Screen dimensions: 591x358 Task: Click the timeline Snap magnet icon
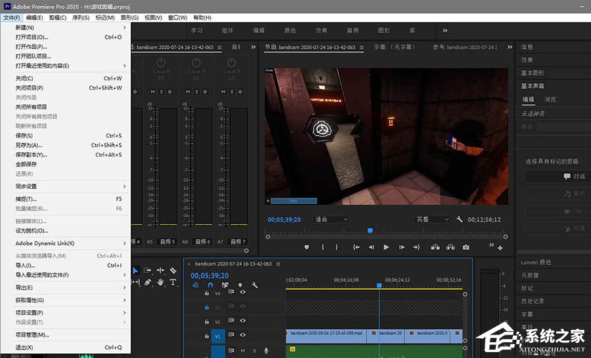[x=210, y=285]
